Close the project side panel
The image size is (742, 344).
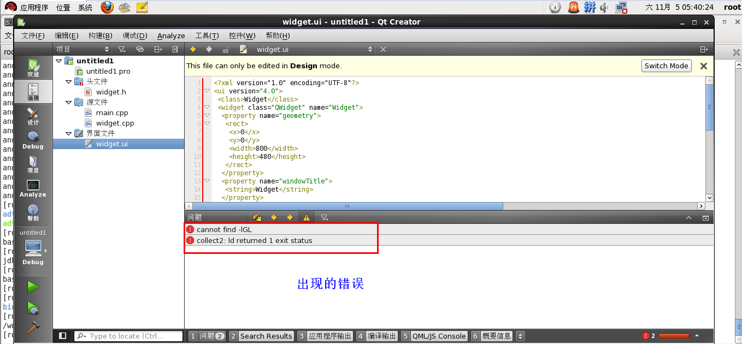click(175, 49)
